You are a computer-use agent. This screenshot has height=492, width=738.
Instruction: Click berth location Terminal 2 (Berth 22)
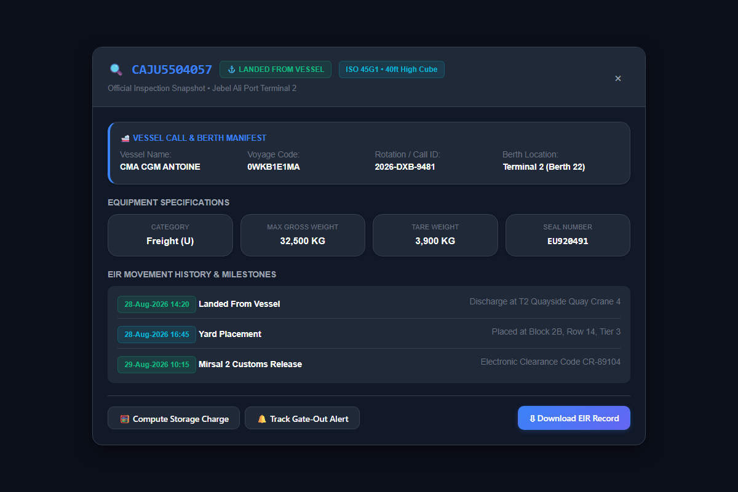coord(544,167)
